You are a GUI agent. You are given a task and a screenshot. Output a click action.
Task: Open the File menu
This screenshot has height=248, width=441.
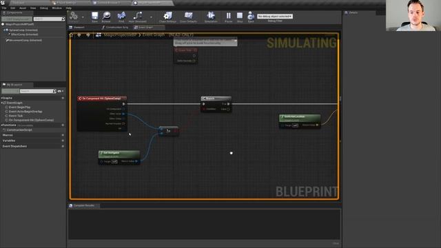point(4,8)
